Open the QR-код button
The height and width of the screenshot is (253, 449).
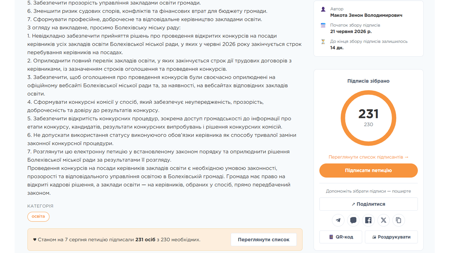pos(341,237)
